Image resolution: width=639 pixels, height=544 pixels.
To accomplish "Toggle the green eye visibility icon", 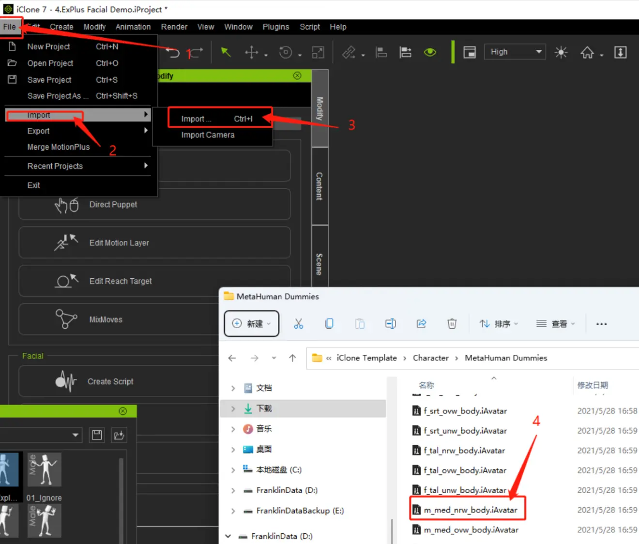I will (x=430, y=52).
